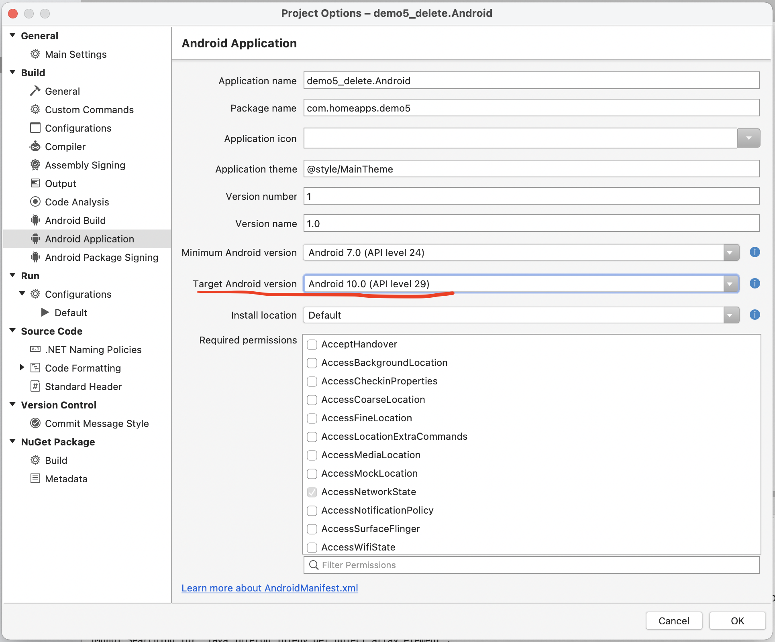775x642 pixels.
Task: Select the Android Build robot icon
Action: coord(35,220)
